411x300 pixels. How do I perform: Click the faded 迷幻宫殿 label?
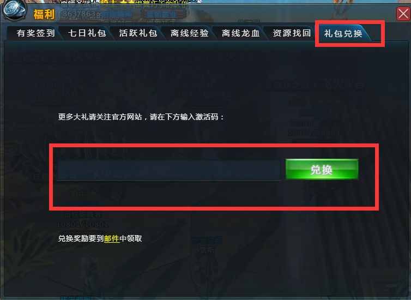click(207, 240)
